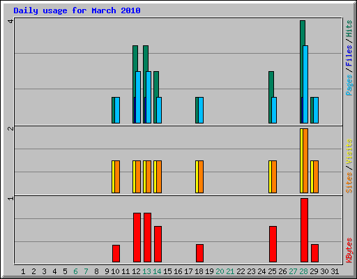Select the red KBytes bar for day 12
Screen dimensions: 357x279
pyautogui.click(x=137, y=237)
